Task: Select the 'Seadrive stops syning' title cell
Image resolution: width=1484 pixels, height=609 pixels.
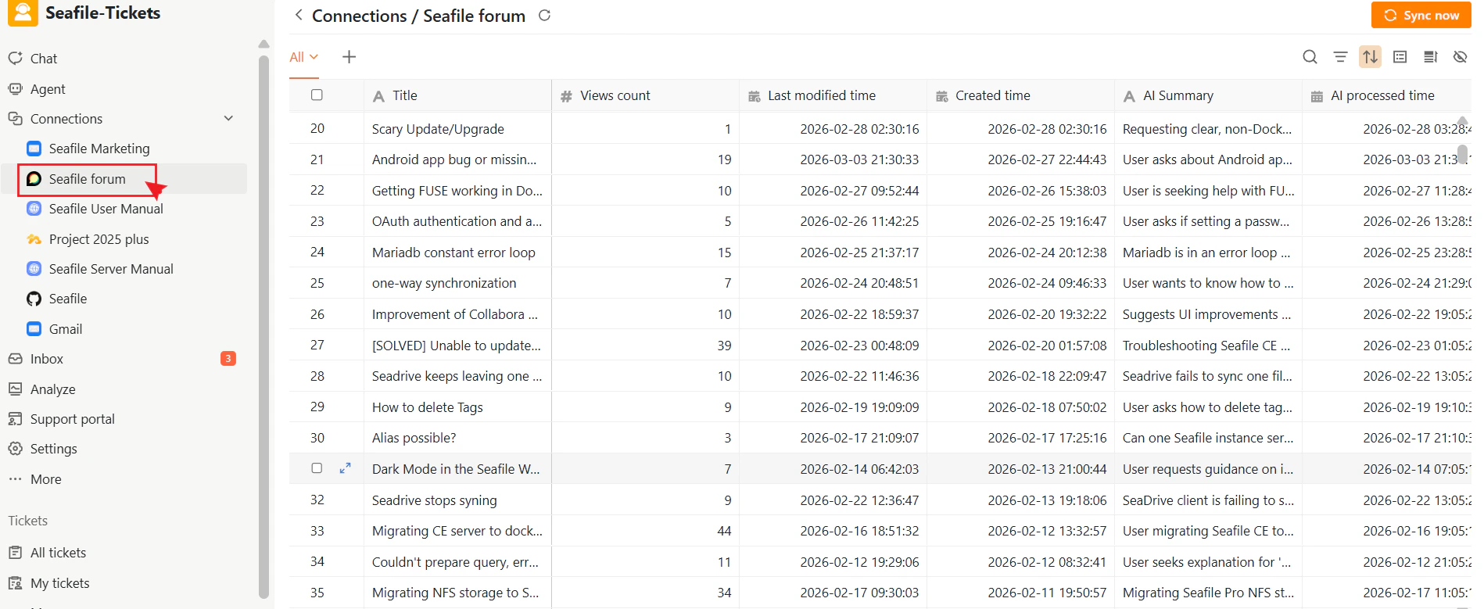Action: [x=457, y=500]
